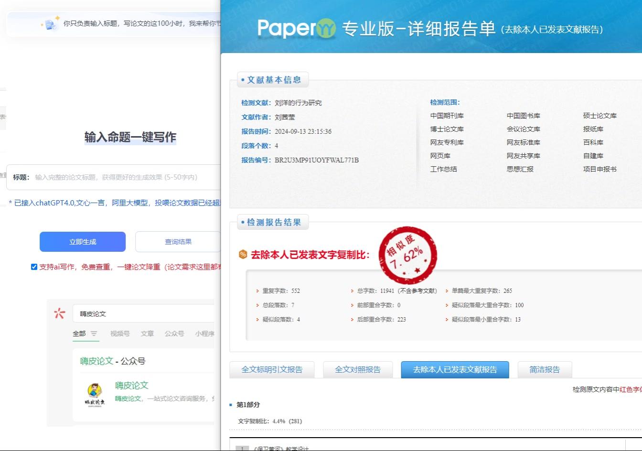Click the 重复字数：552 entry
The height and width of the screenshot is (451, 642).
[281, 290]
